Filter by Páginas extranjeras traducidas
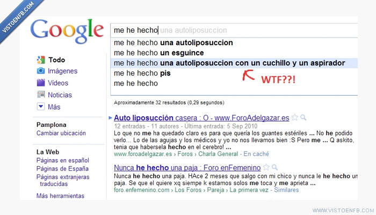Image resolution: width=376 pixels, height=215 pixels. (x=63, y=181)
